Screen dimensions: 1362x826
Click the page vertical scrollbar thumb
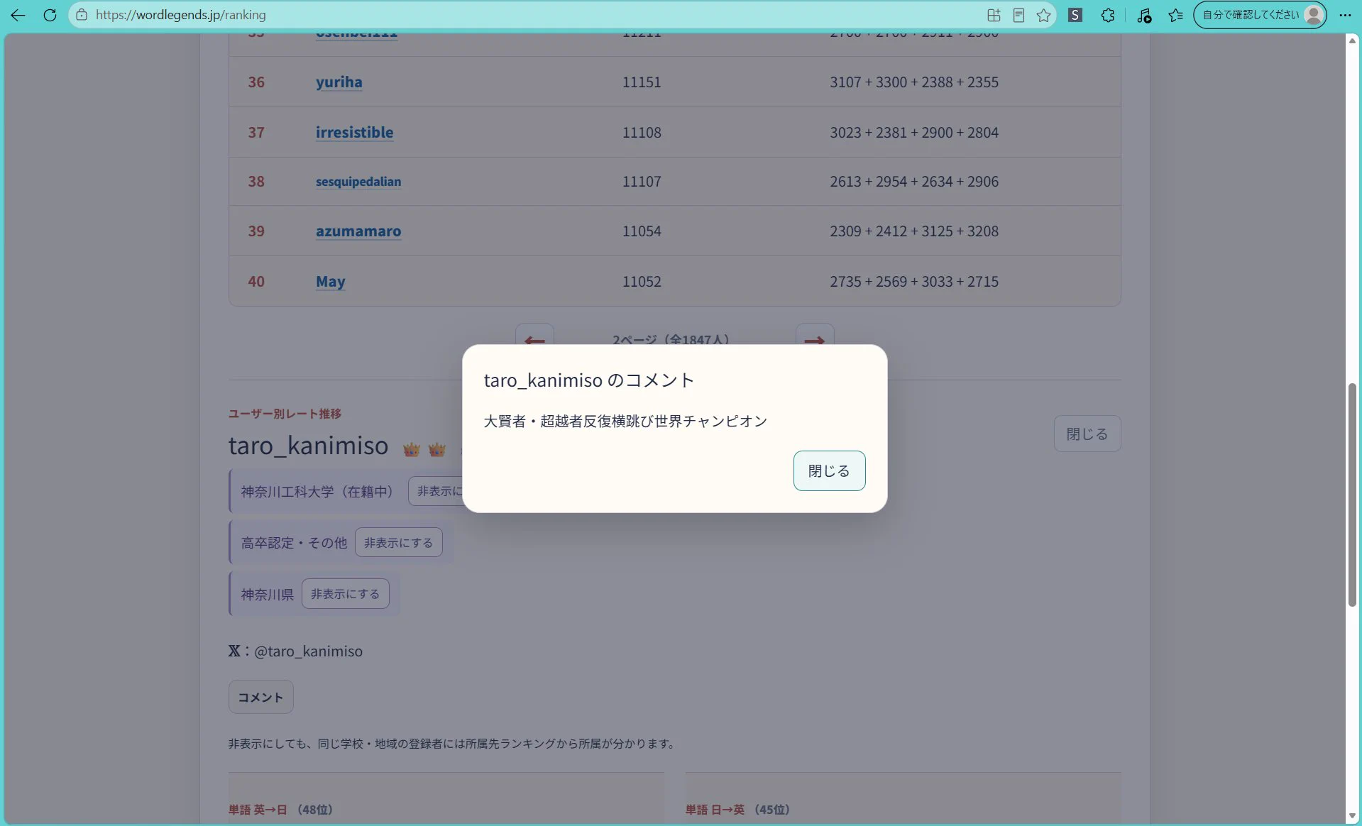(x=1352, y=495)
